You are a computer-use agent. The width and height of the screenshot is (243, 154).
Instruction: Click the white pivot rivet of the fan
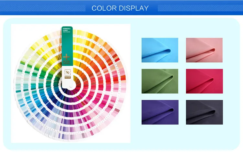[x=71, y=86]
